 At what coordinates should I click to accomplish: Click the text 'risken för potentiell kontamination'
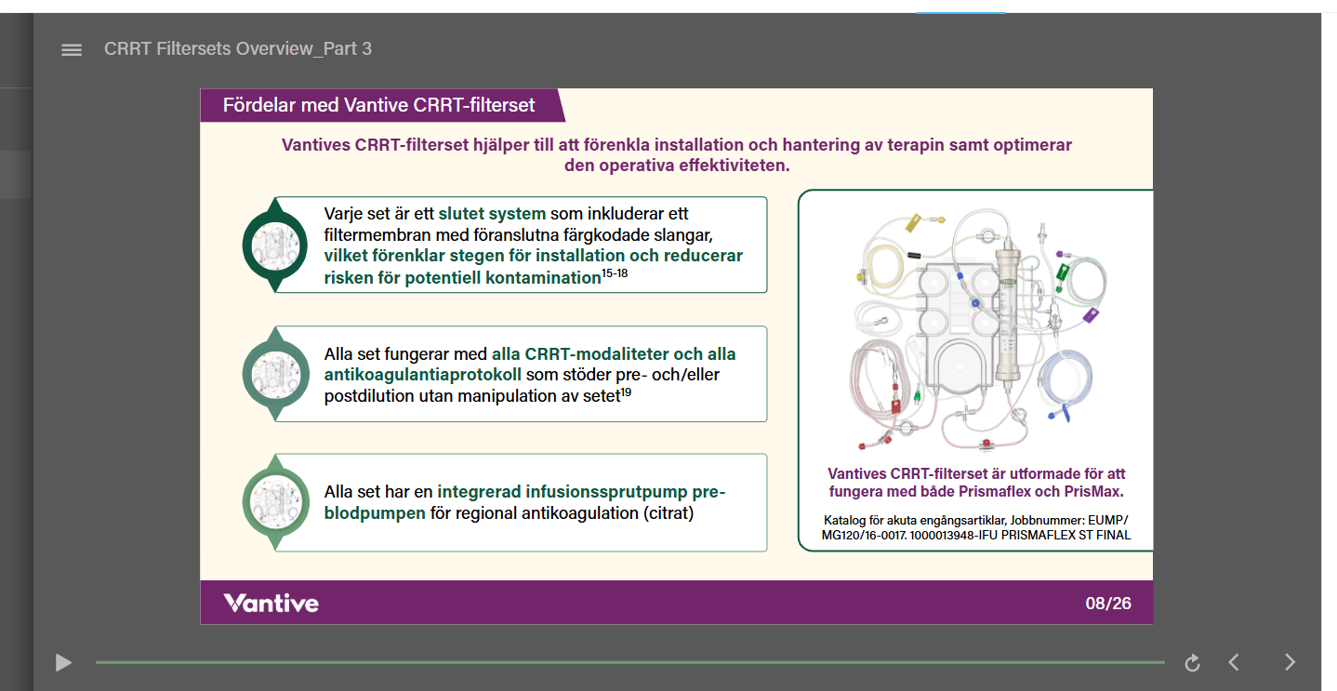click(462, 277)
